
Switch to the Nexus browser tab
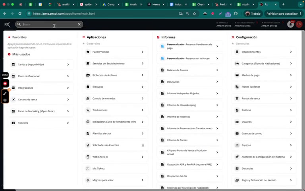point(156,4)
